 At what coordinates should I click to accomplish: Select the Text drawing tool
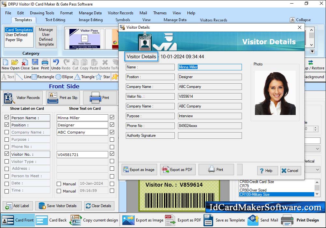point(8,77)
